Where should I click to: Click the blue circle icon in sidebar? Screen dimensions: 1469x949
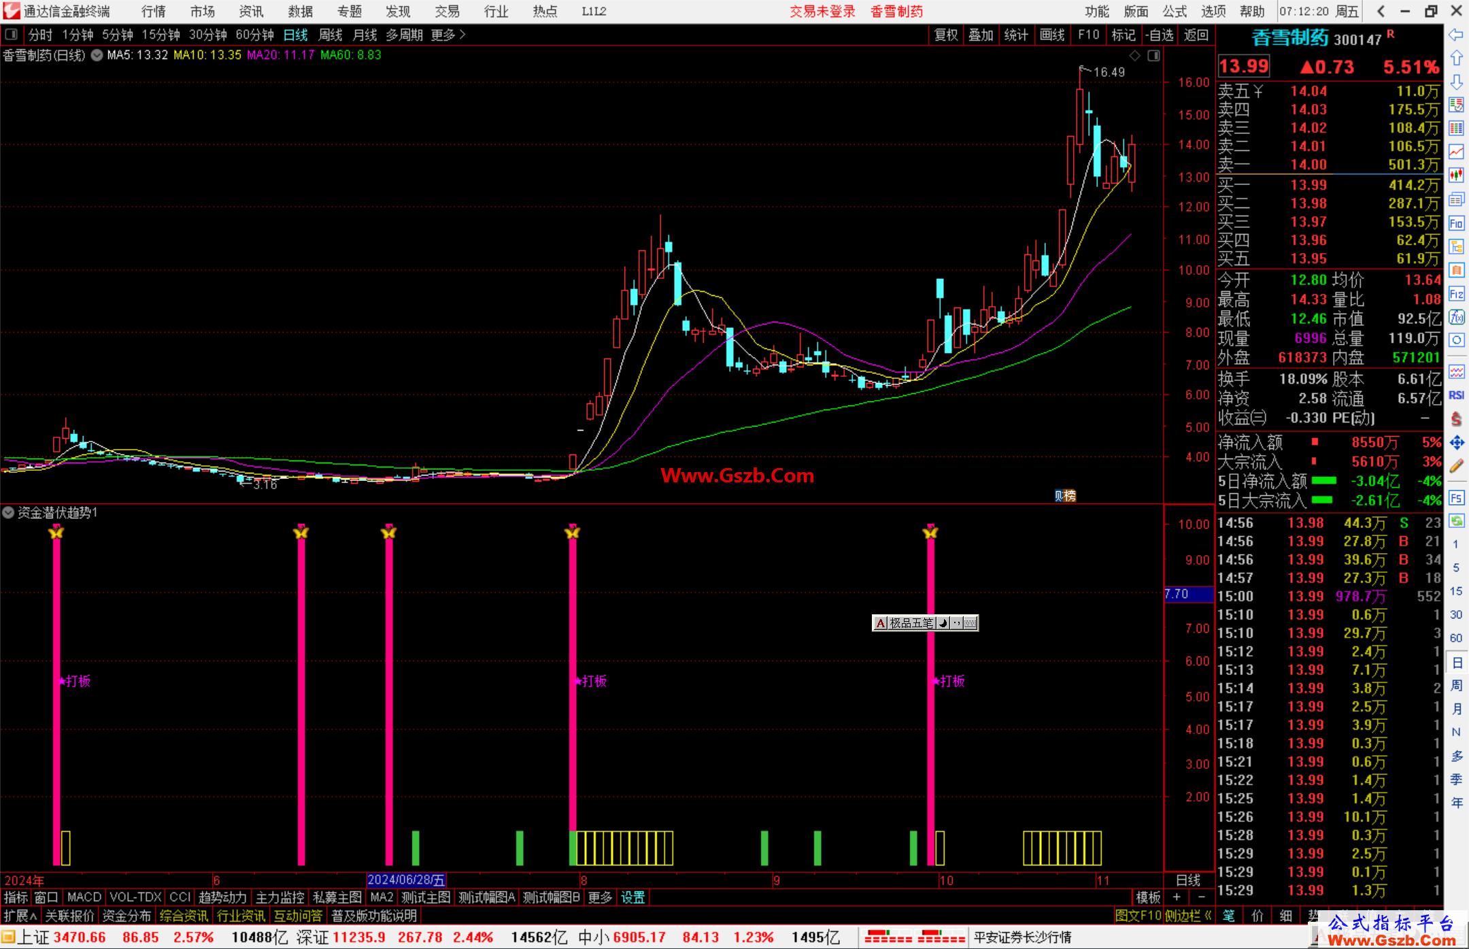coord(1456,340)
